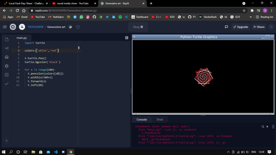Click code line turtle.bgcolor('black')
Viewport: 276px width, 155px height.
click(x=42, y=62)
